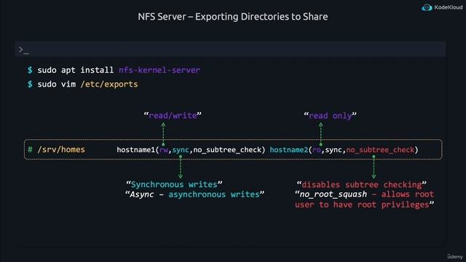Click the terminal prompt icon in header bar
Image resolution: width=466 pixels, height=262 pixels.
coord(24,50)
